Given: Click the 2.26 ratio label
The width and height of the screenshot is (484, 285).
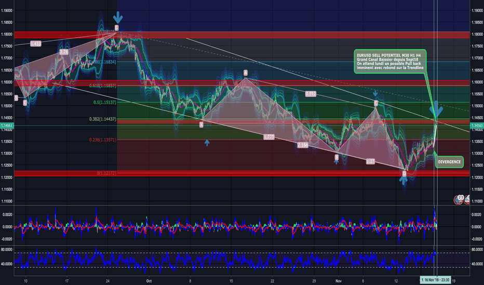Looking at the screenshot, I should point(64,52).
